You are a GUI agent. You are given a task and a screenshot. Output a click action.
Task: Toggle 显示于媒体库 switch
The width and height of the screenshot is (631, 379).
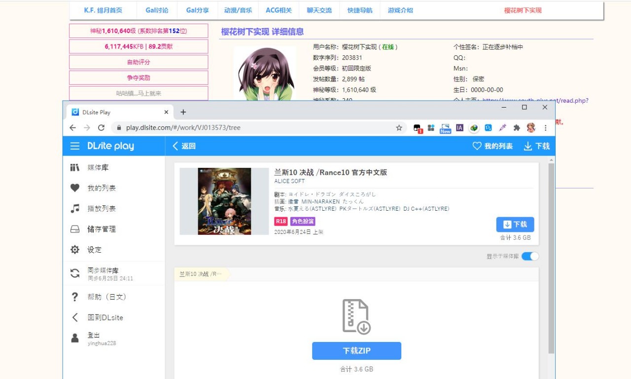click(530, 256)
